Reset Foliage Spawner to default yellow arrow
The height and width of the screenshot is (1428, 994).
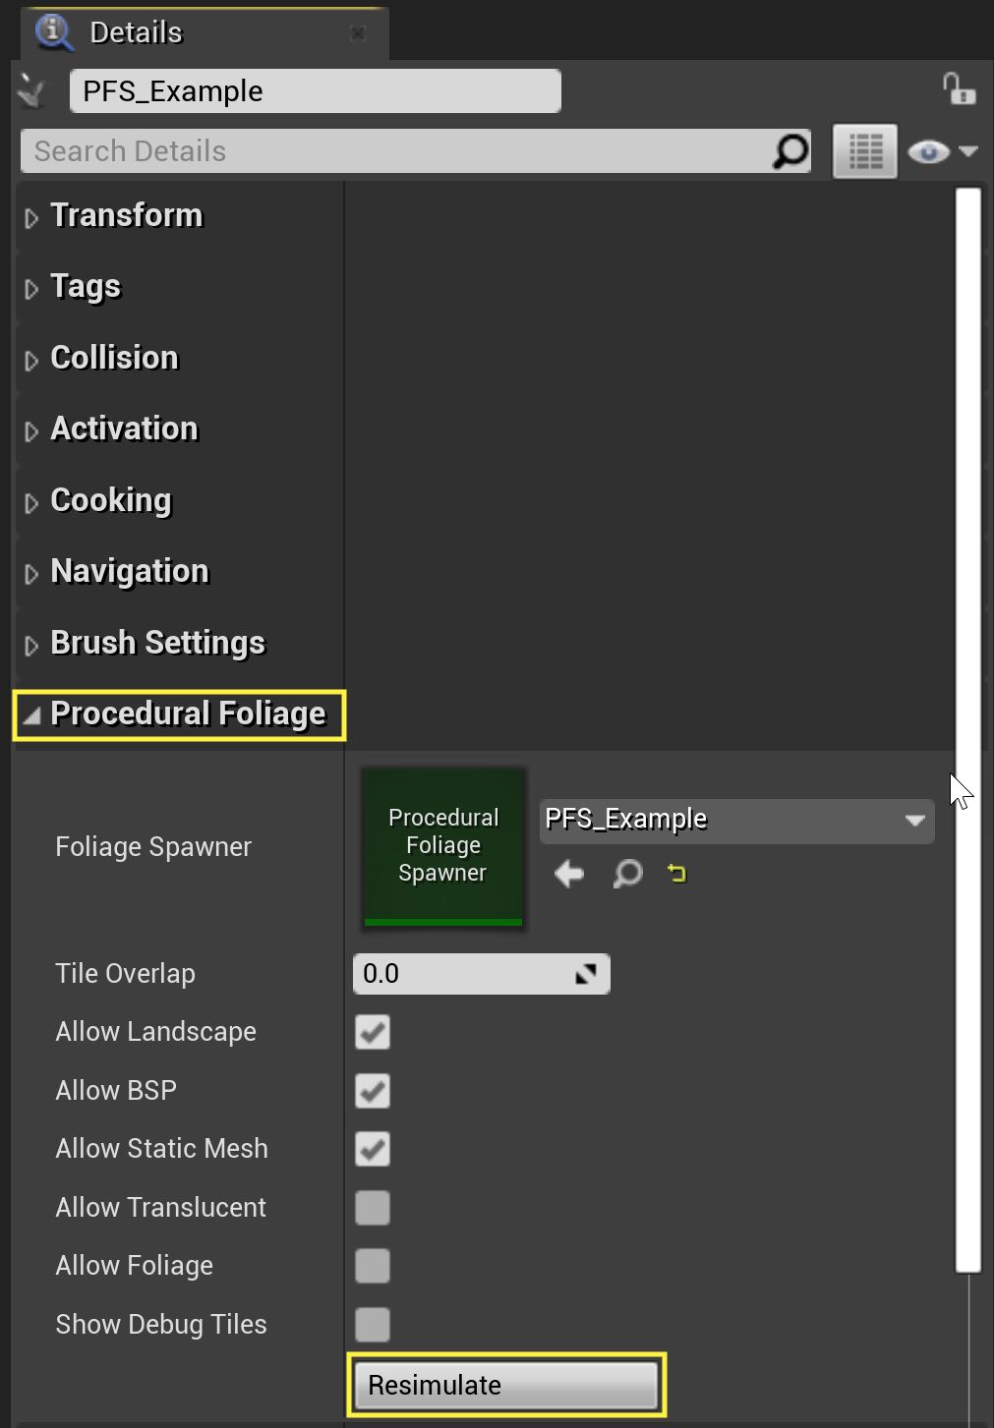tap(676, 873)
